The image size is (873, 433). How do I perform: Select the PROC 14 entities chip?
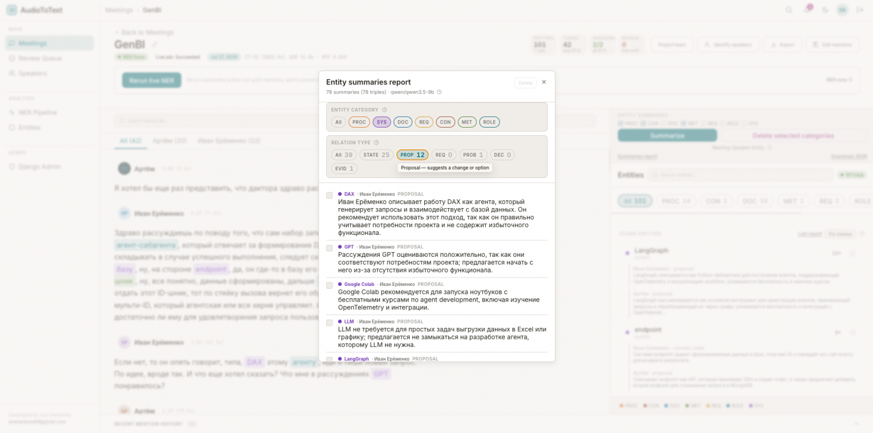click(676, 201)
